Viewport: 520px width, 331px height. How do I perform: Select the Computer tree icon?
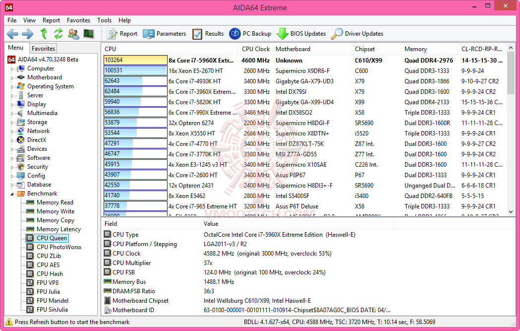(20, 68)
